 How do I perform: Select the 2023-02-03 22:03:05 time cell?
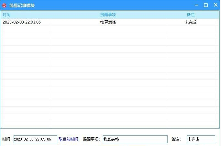[26, 22]
